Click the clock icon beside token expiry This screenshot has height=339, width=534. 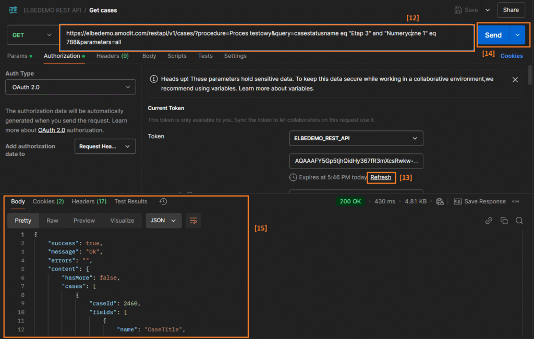tap(293, 177)
